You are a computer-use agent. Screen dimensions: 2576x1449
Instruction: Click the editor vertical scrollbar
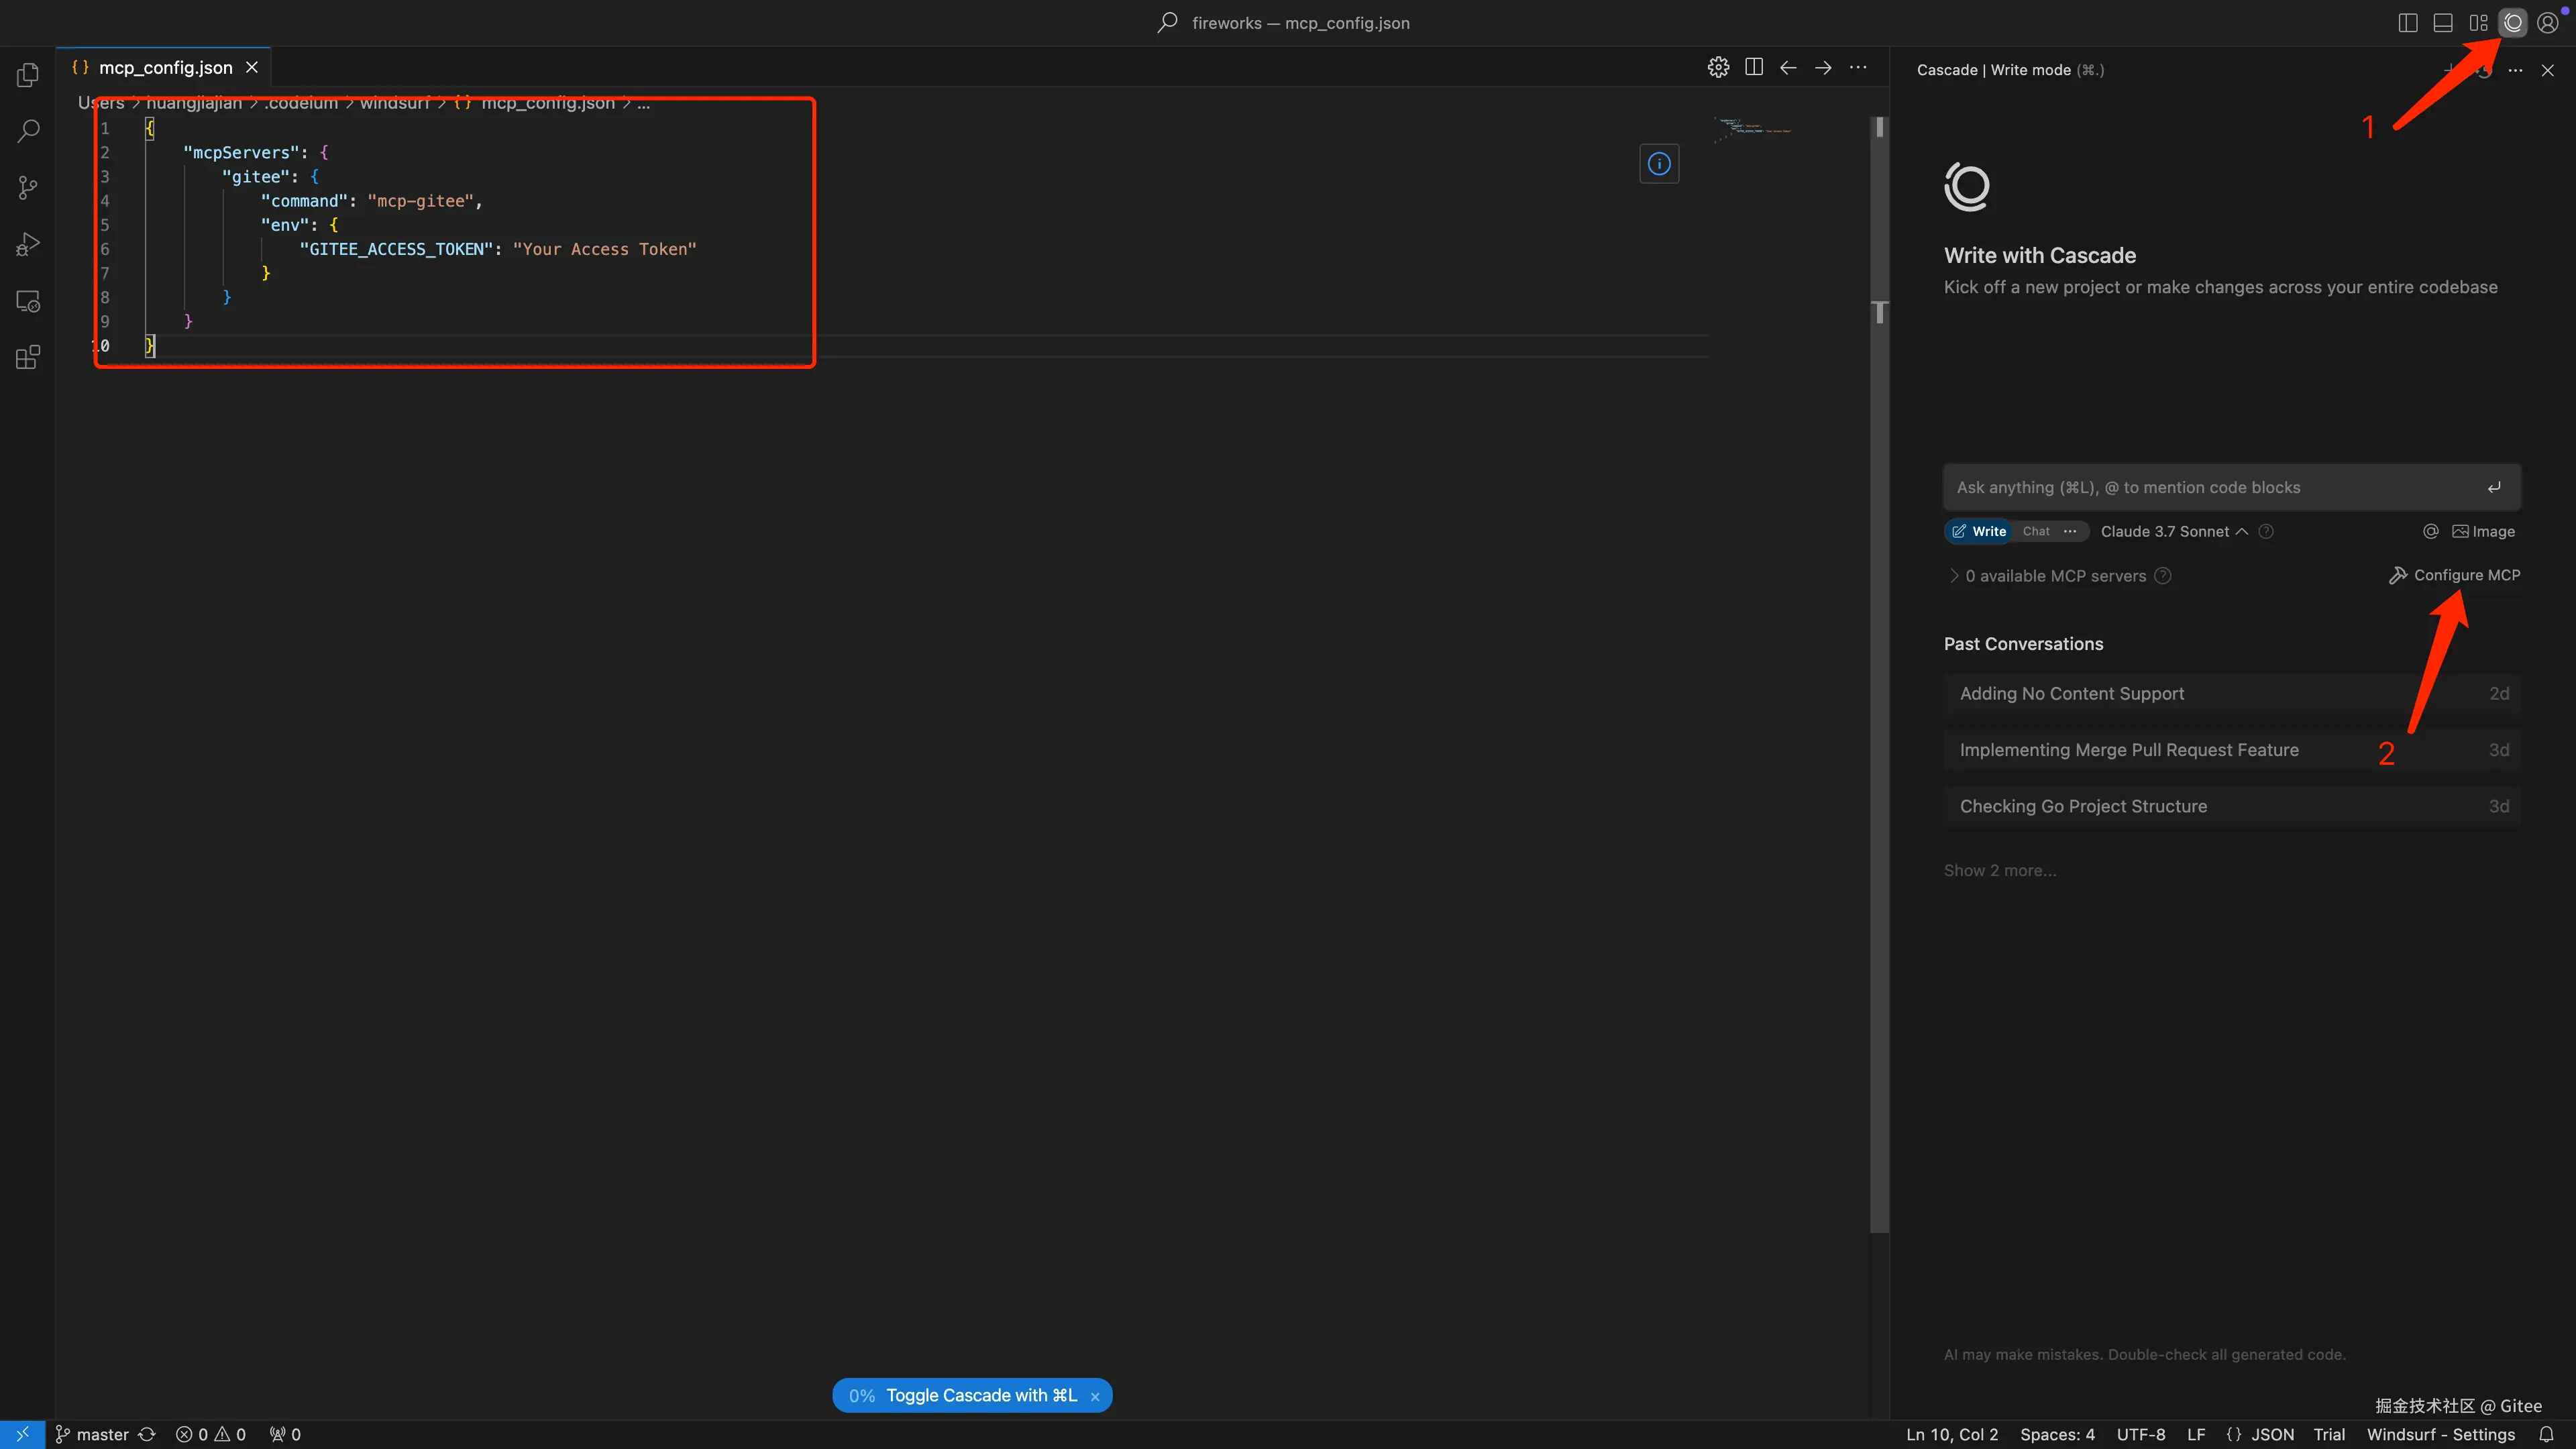[x=1879, y=700]
